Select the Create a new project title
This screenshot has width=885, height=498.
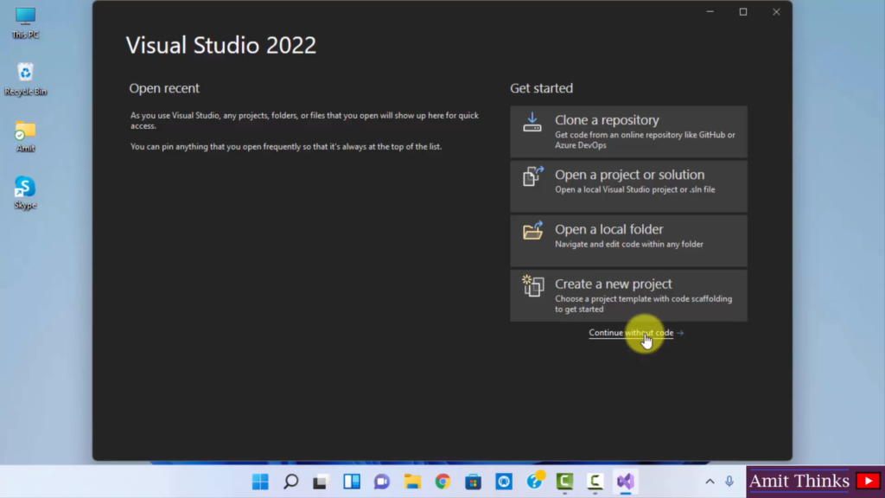click(613, 284)
